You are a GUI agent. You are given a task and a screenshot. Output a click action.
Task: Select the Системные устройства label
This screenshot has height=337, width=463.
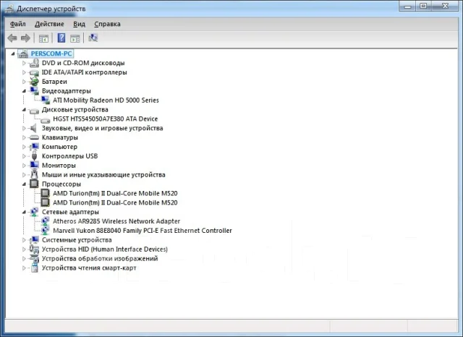(x=77, y=240)
